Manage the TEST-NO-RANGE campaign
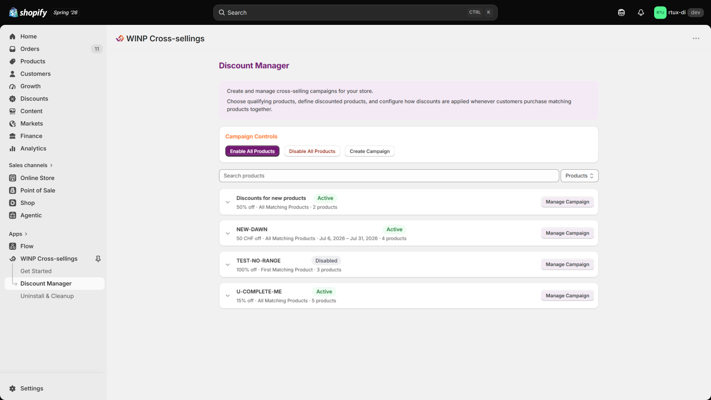The width and height of the screenshot is (711, 400). coord(567,264)
